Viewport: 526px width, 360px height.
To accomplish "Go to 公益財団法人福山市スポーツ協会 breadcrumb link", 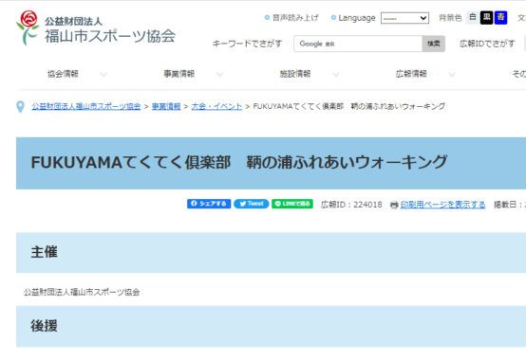I will pyautogui.click(x=86, y=106).
